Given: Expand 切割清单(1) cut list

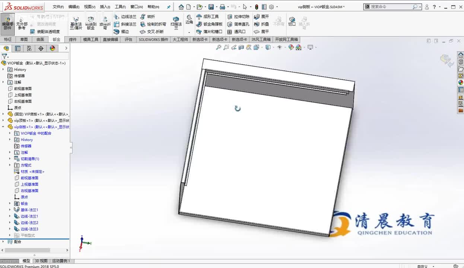Looking at the screenshot, I should (x=10, y=159).
